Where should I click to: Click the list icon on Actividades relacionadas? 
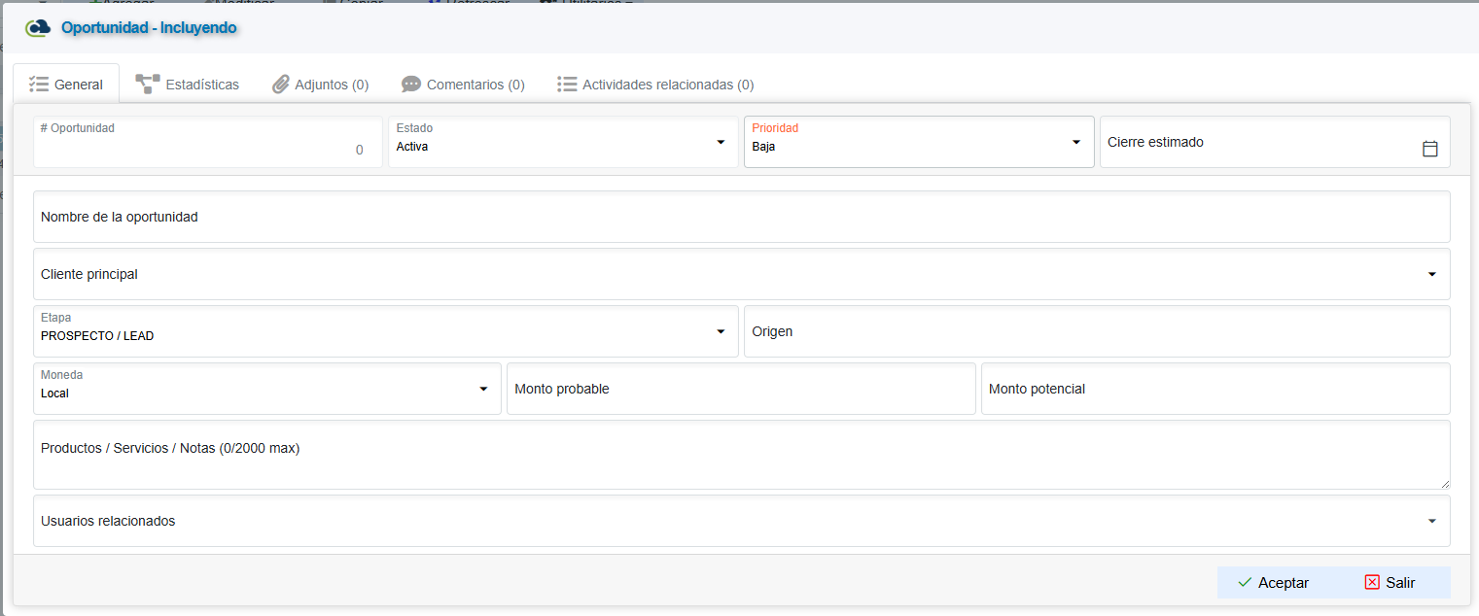[x=567, y=85]
